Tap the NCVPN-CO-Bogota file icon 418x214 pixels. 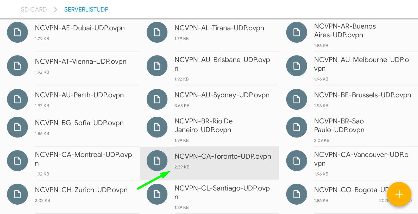point(296,194)
